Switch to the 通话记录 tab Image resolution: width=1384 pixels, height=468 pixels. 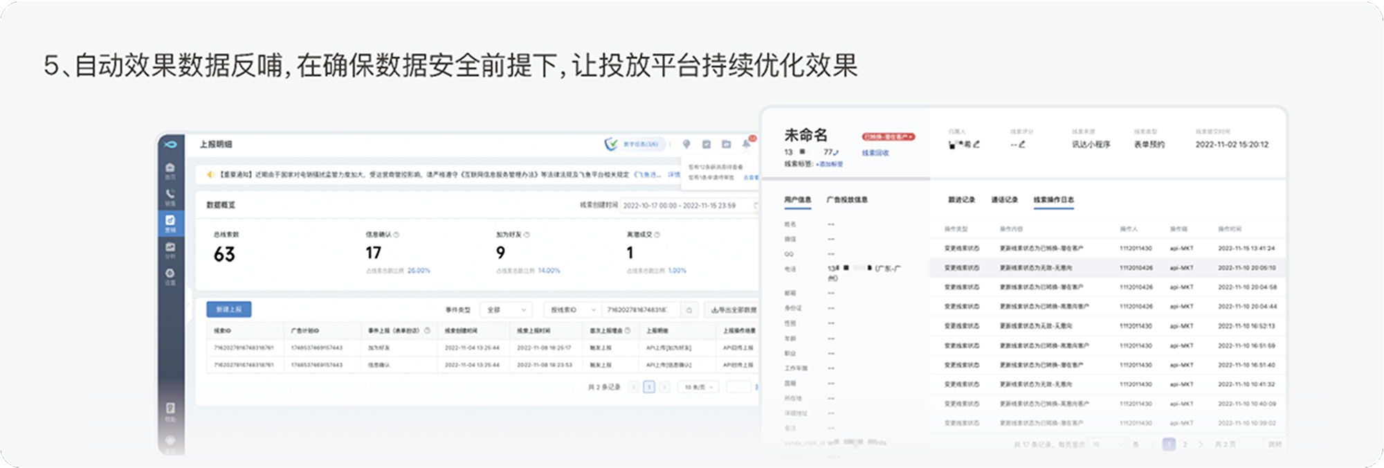(1004, 200)
